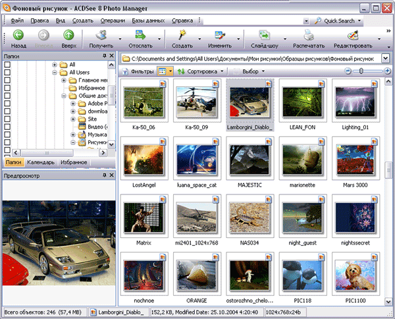Pin the Папки panel
Image resolution: width=395 pixels, height=319 pixels.
[105, 56]
